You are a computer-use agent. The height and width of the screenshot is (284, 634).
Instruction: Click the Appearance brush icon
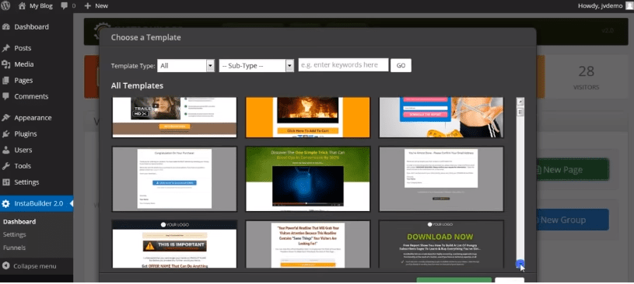pyautogui.click(x=5, y=118)
